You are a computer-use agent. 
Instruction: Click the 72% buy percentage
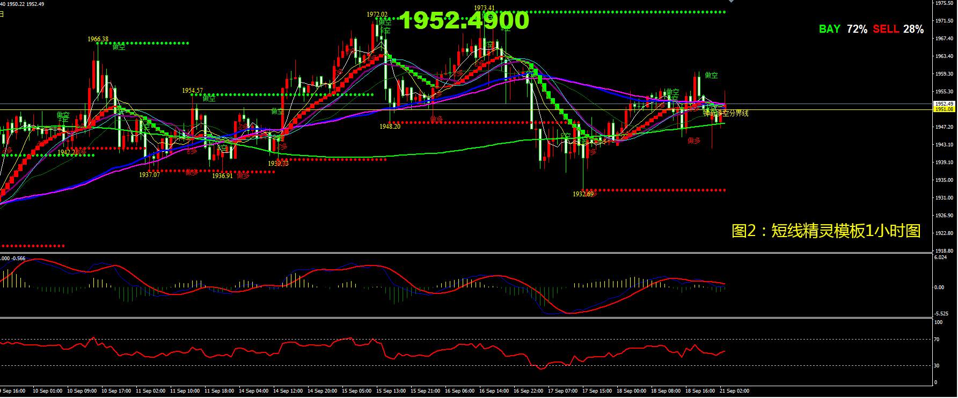point(857,29)
